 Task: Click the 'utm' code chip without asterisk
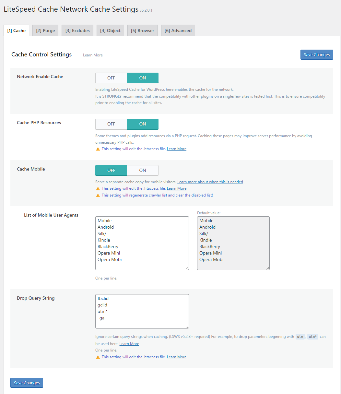300,337
